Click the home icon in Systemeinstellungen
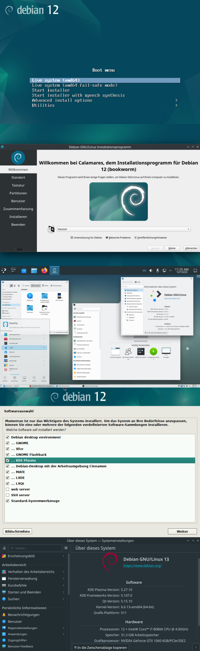This screenshot has height=651, width=200. point(4,548)
